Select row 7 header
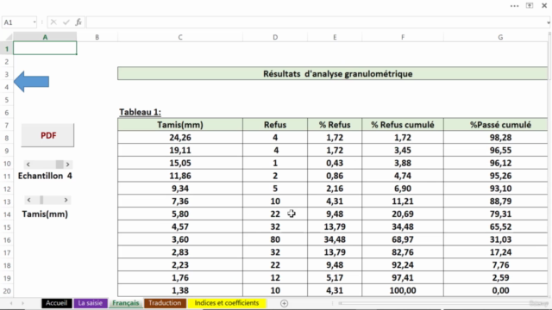The image size is (552, 310). [x=7, y=126]
